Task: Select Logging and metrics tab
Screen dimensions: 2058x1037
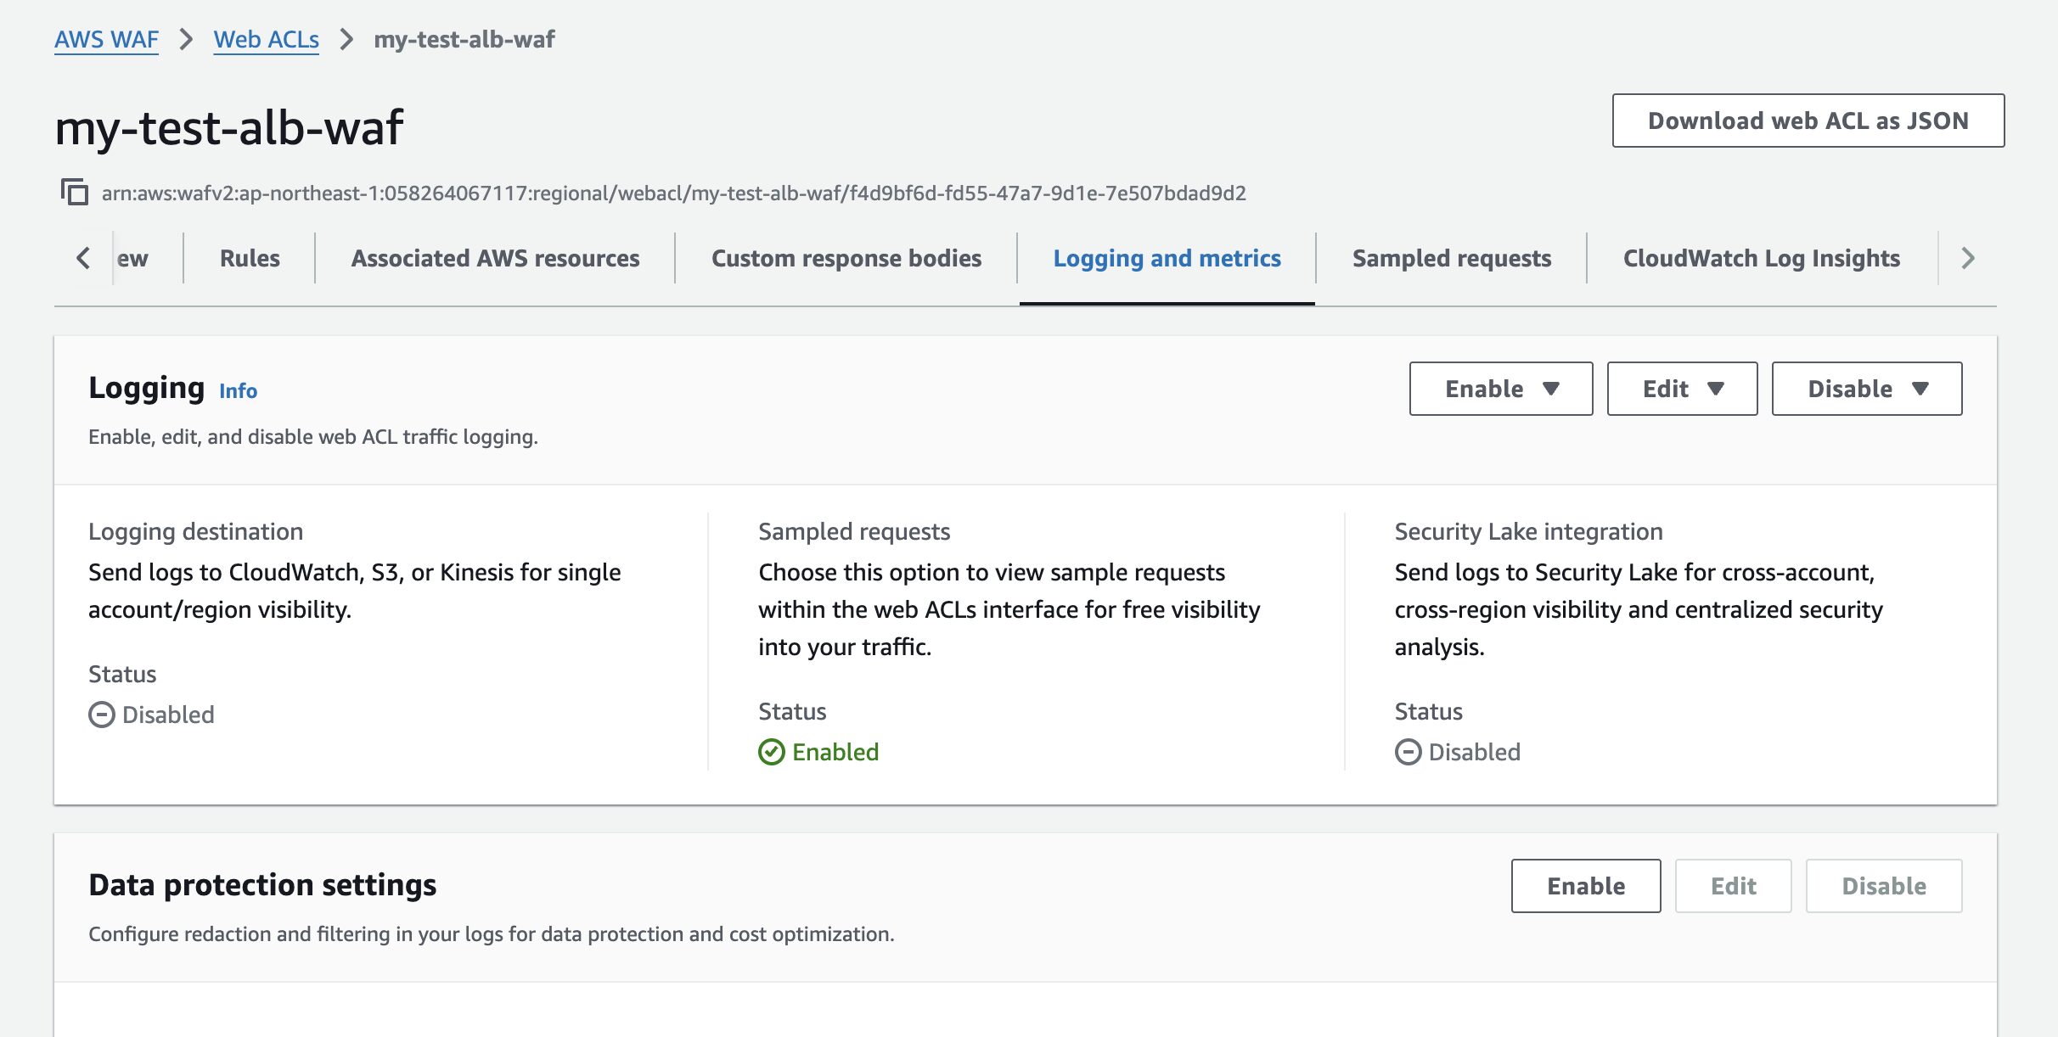Action: click(1167, 258)
